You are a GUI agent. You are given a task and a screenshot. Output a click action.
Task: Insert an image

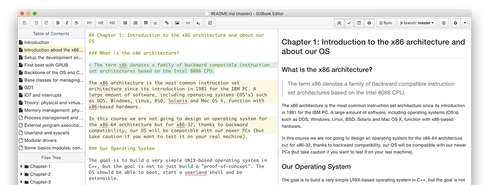tap(177, 23)
